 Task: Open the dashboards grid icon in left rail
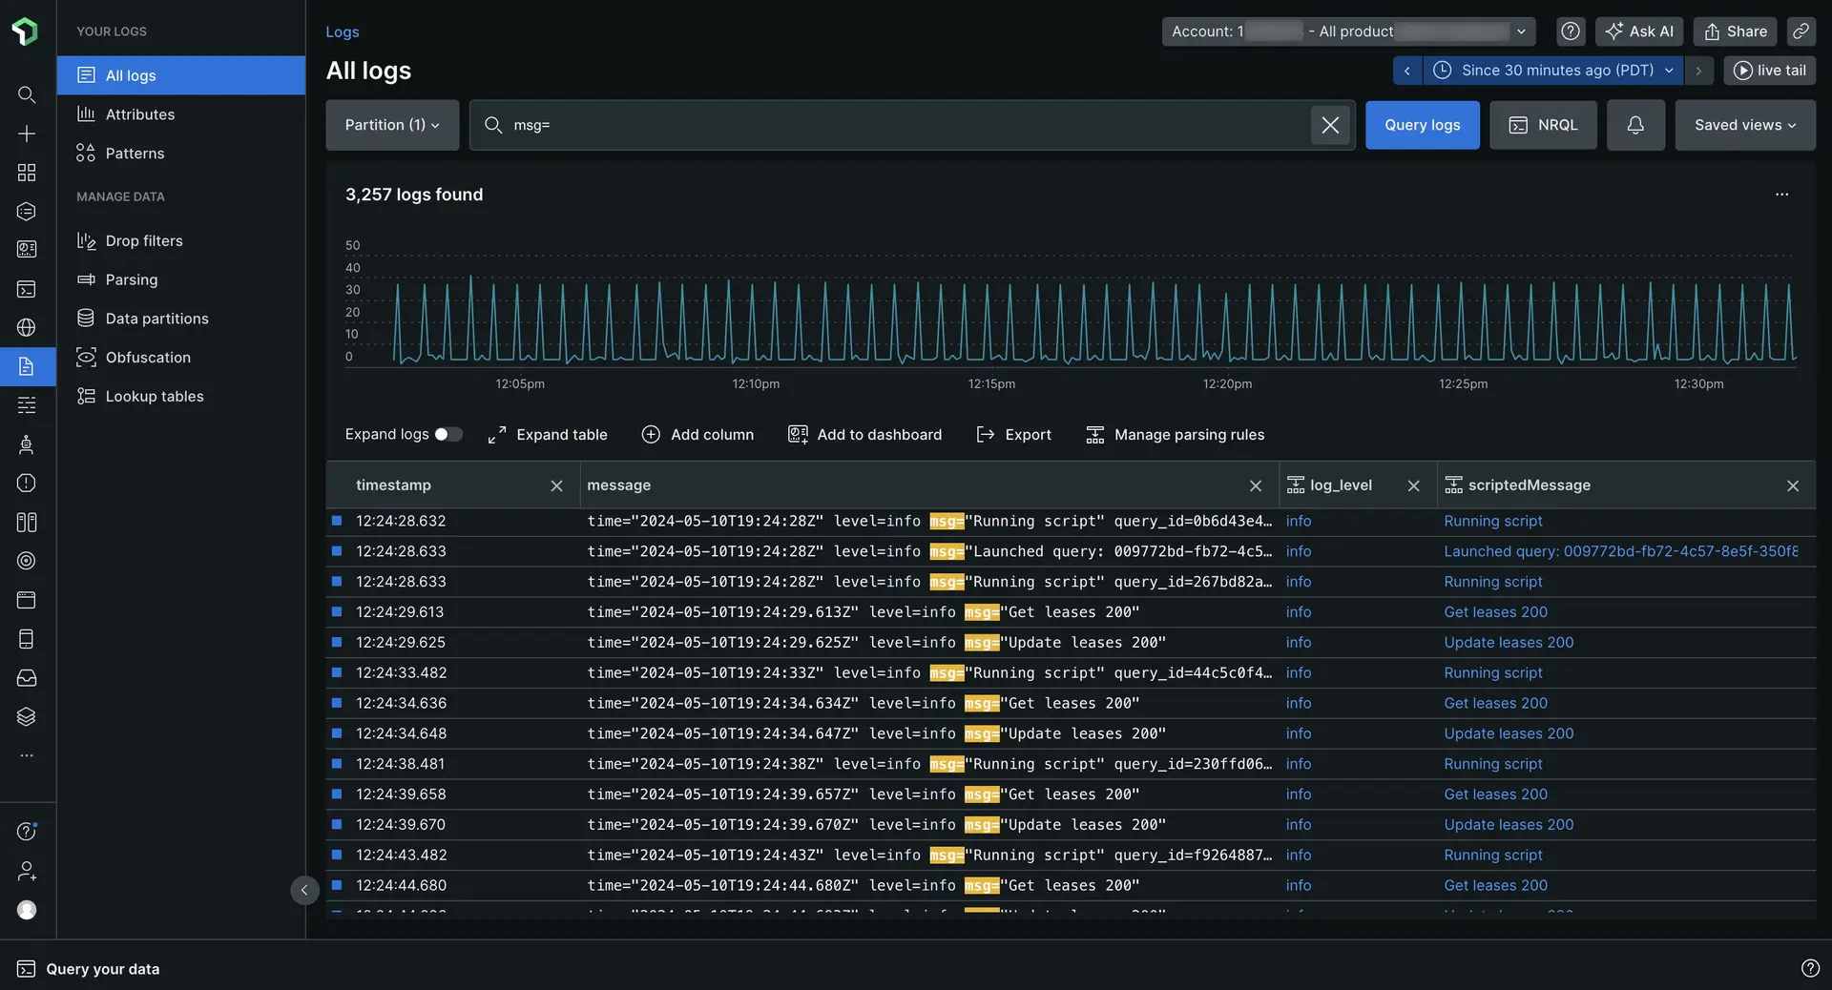pos(27,173)
